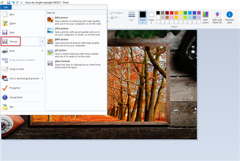The image size is (240, 161).
Task: Click Edit with Paint 3D
Action: tap(217, 17)
